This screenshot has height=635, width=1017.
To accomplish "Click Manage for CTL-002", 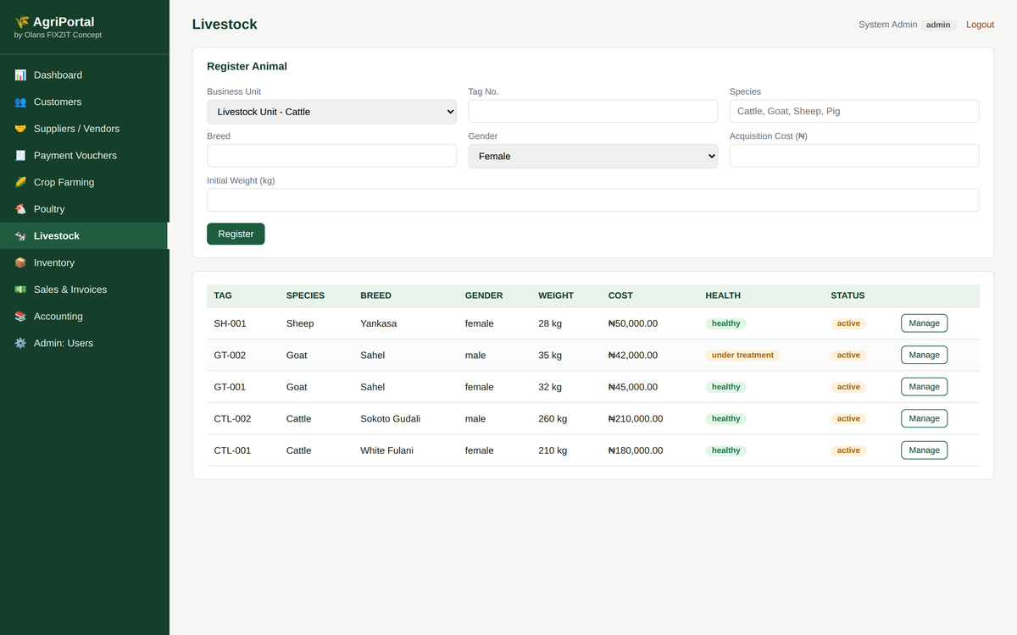I will [924, 418].
